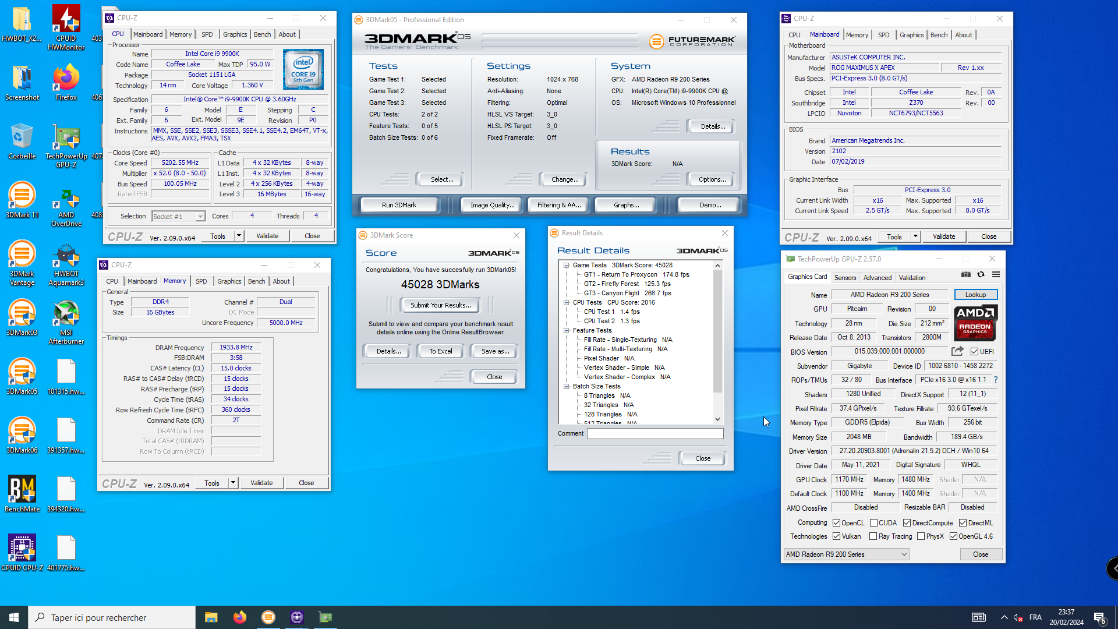Open the AMD Radeon R9 200 Series GPU dropdown
This screenshot has height=629, width=1118.
point(846,554)
